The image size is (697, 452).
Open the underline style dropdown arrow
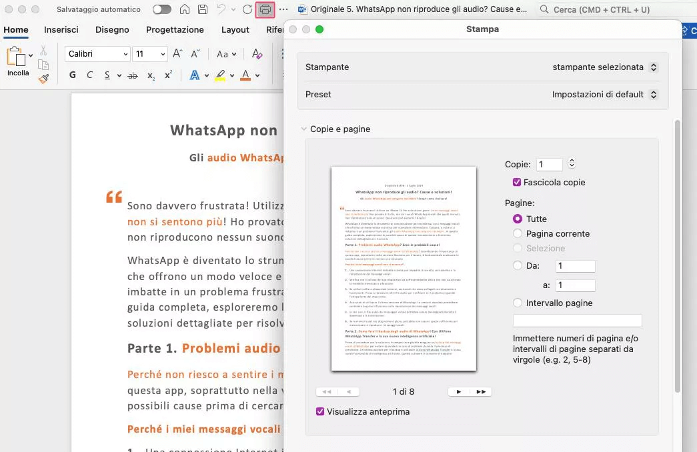pyautogui.click(x=119, y=75)
